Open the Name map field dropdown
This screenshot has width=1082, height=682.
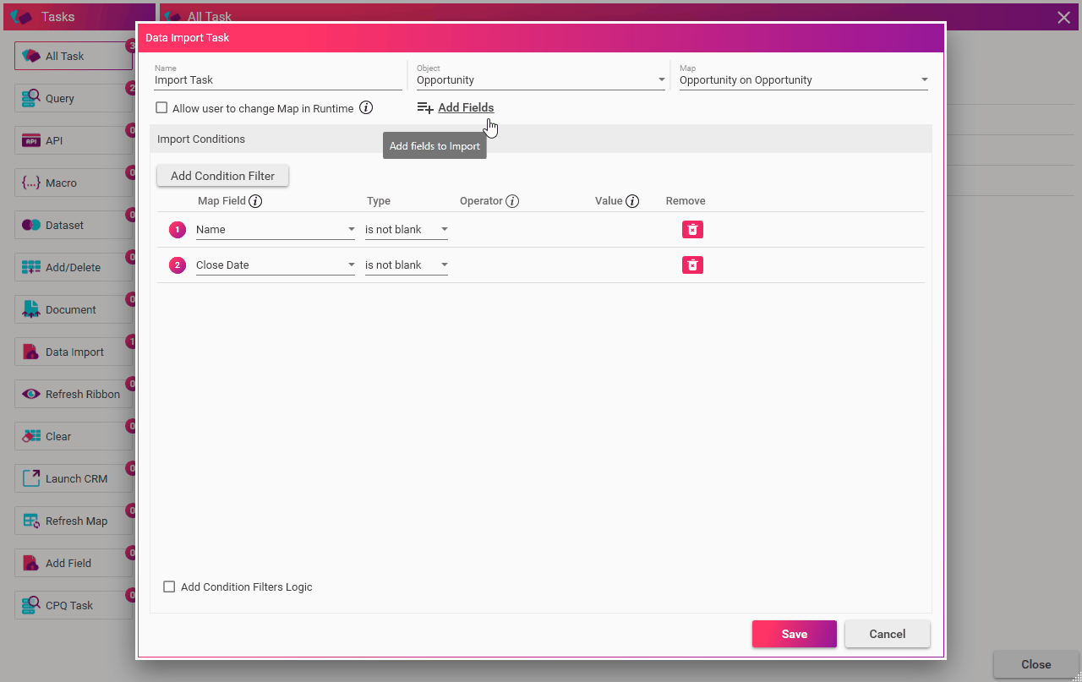point(275,230)
